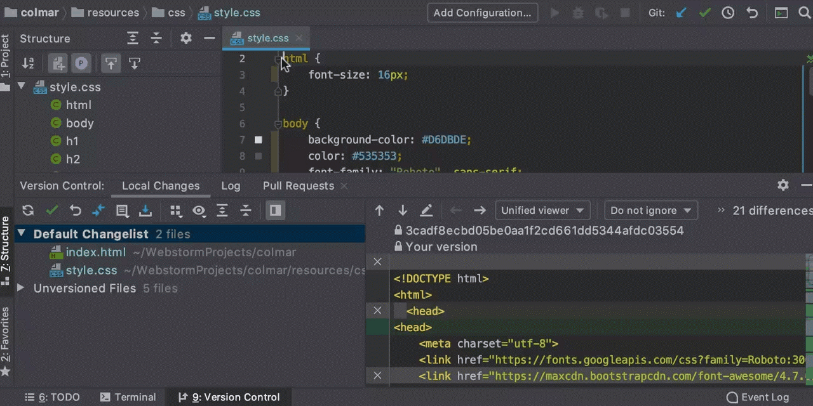The width and height of the screenshot is (813, 406).
Task: Open the Do not ignore dropdown
Action: 651,211
